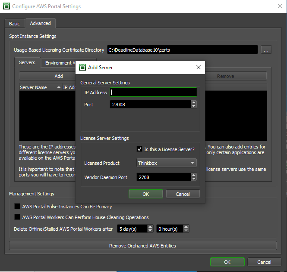
Task: Browse for certificate directory with ... button
Action: tap(266, 49)
